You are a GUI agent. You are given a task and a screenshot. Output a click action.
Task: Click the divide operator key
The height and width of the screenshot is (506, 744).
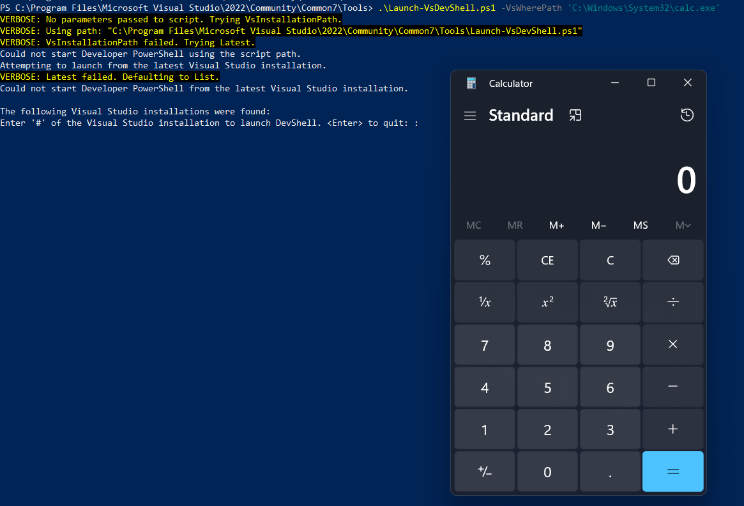pyautogui.click(x=673, y=302)
